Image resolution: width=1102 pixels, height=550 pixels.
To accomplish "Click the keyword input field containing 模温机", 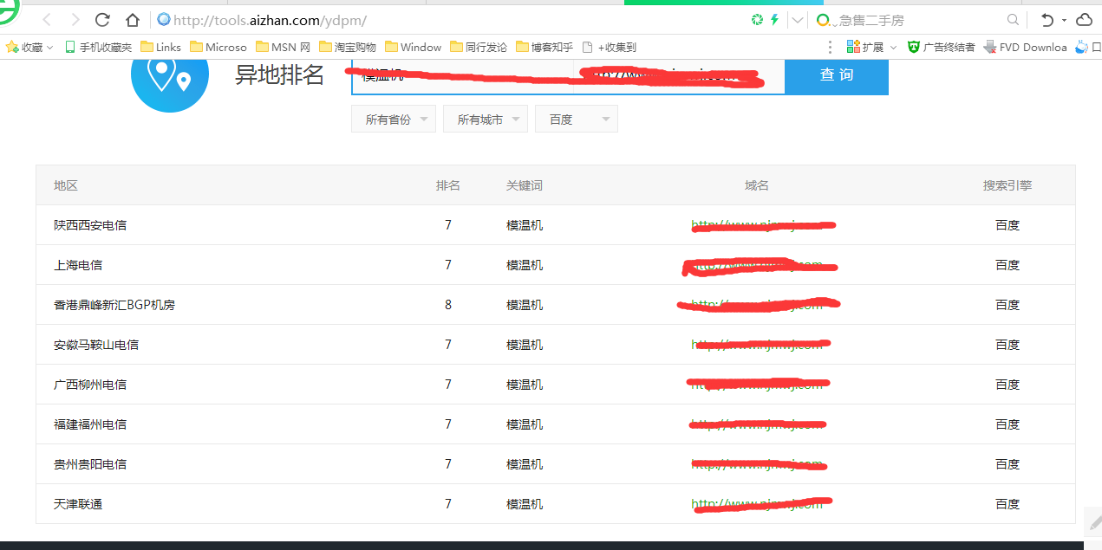I will tap(462, 76).
